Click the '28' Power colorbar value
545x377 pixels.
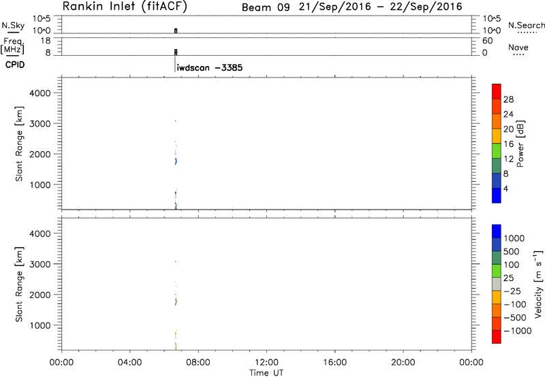click(x=508, y=99)
